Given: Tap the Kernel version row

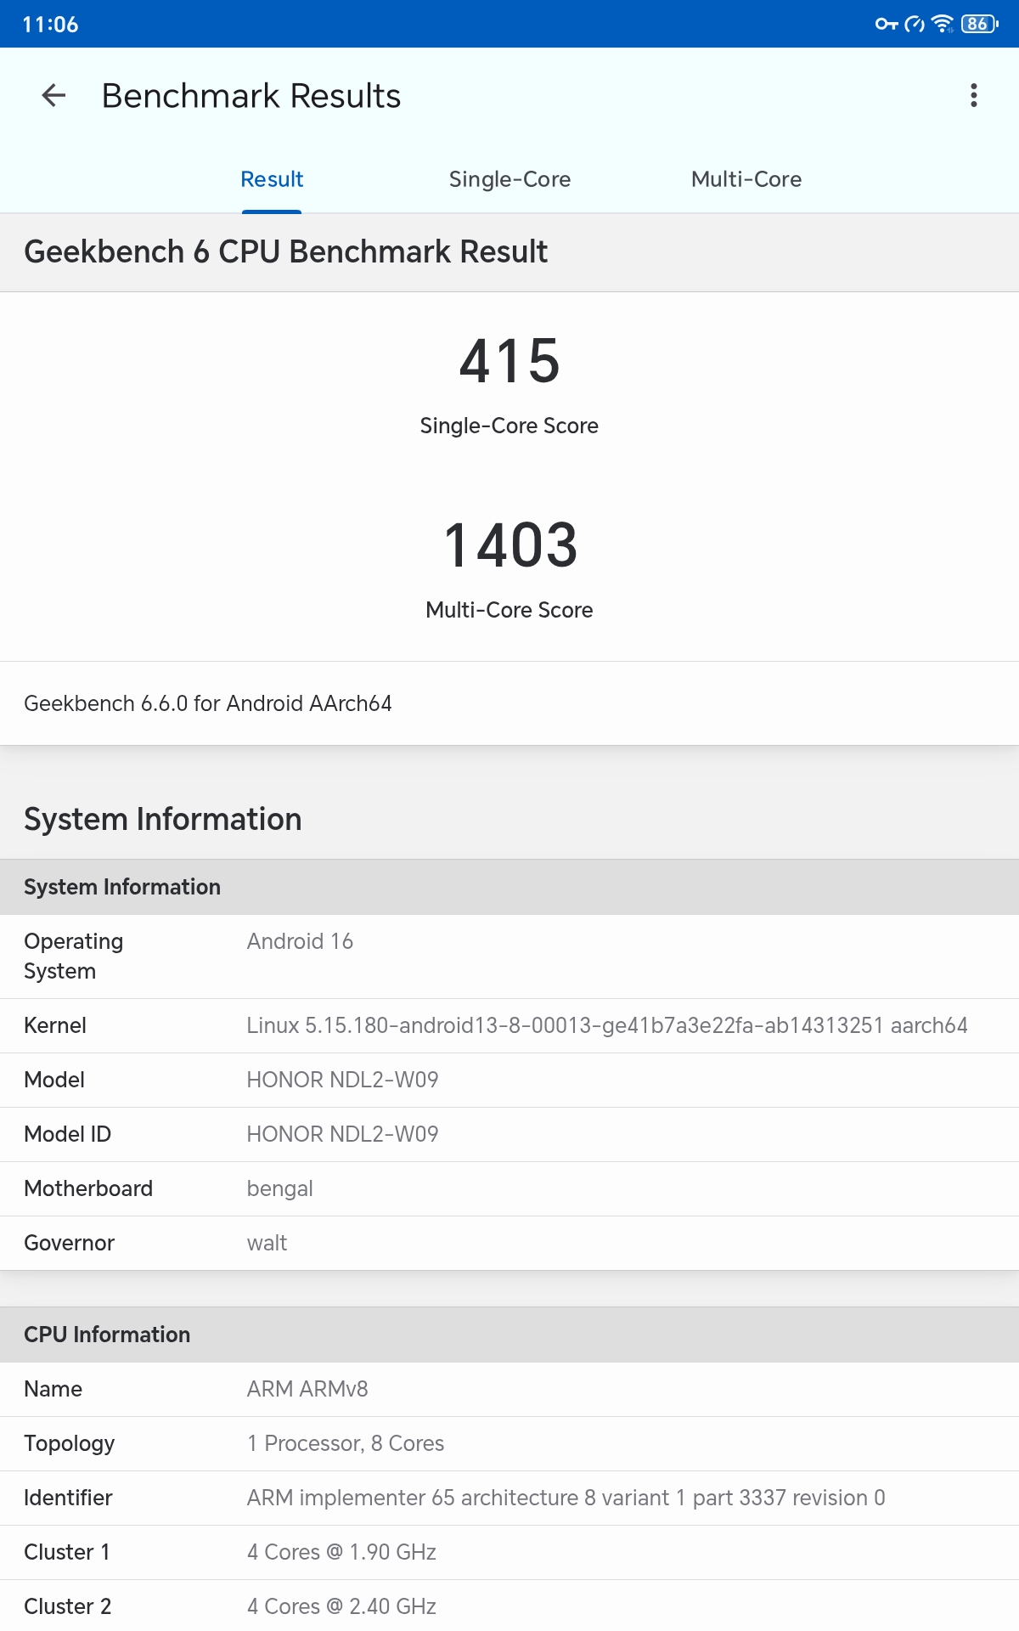Looking at the screenshot, I should tap(509, 1025).
